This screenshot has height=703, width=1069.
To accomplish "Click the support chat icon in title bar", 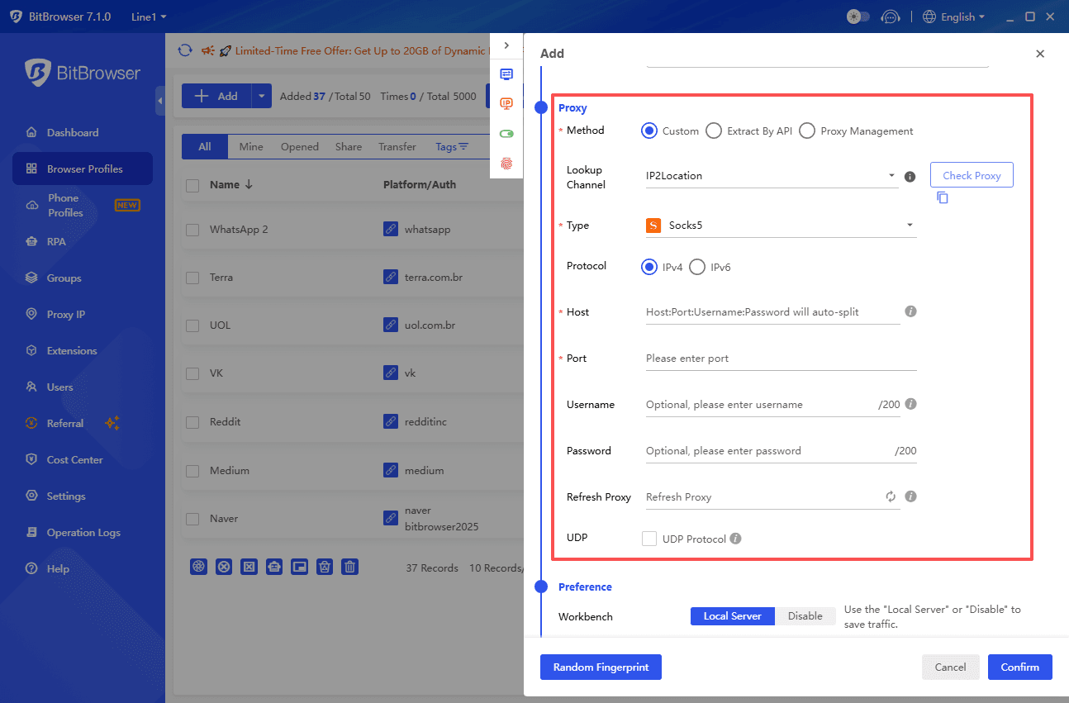I will [x=890, y=17].
